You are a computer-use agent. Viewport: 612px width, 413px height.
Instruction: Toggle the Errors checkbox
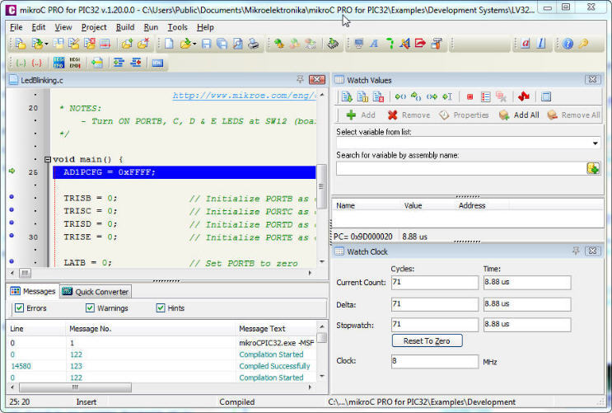pyautogui.click(x=19, y=307)
